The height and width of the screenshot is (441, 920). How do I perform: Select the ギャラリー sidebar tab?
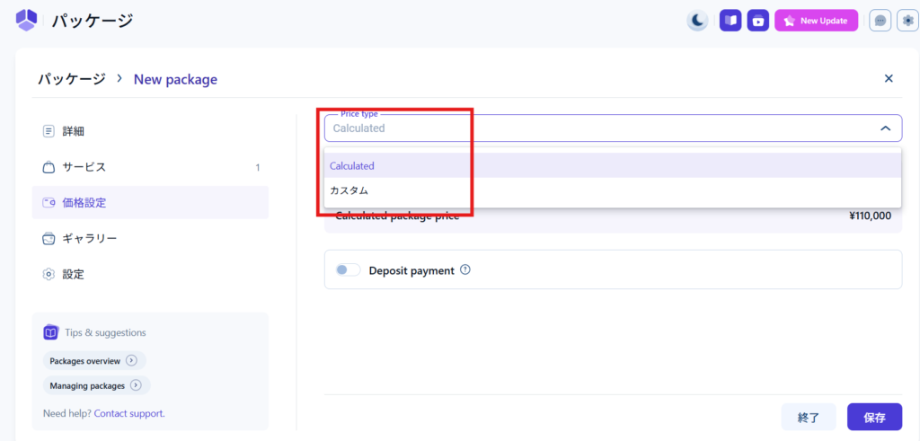click(x=89, y=238)
